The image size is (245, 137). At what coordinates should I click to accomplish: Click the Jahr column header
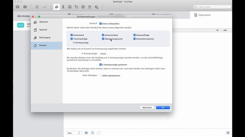pos(225,30)
